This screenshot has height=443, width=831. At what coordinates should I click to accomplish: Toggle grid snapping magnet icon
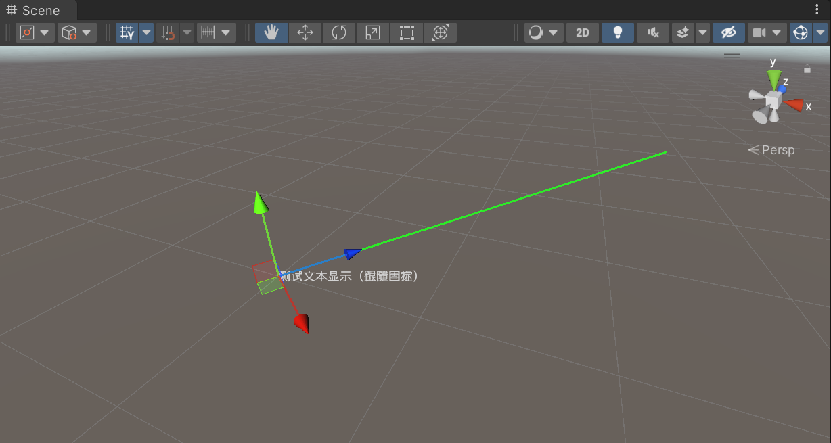click(x=168, y=32)
